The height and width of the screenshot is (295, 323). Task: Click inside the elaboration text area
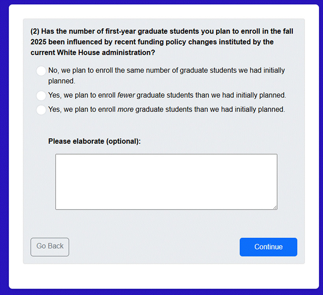166,181
